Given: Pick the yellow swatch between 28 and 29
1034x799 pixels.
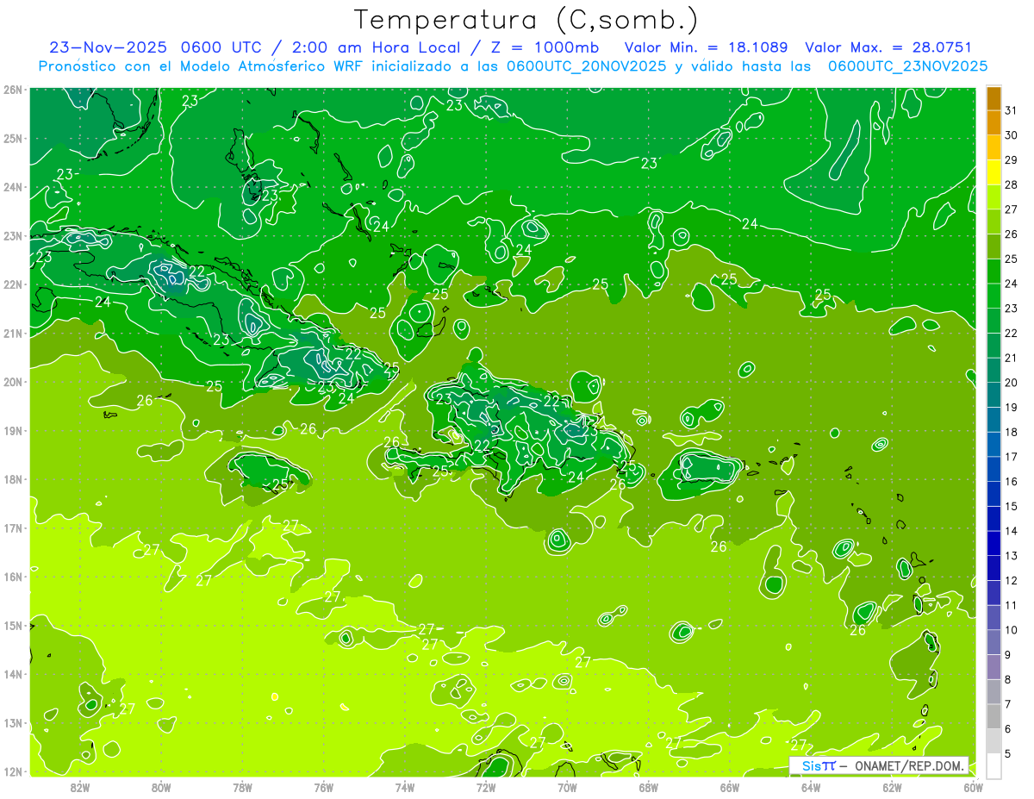Looking at the screenshot, I should pyautogui.click(x=994, y=172).
